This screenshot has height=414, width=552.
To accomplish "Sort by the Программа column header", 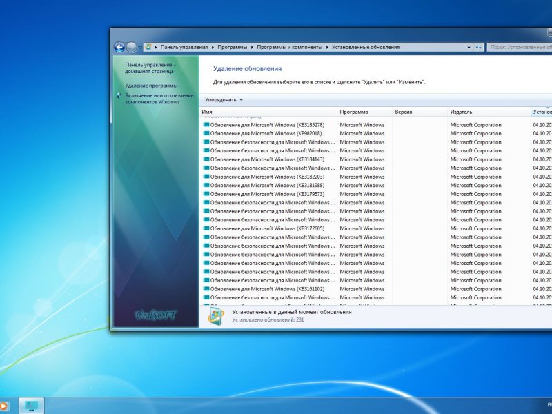I will (x=365, y=112).
